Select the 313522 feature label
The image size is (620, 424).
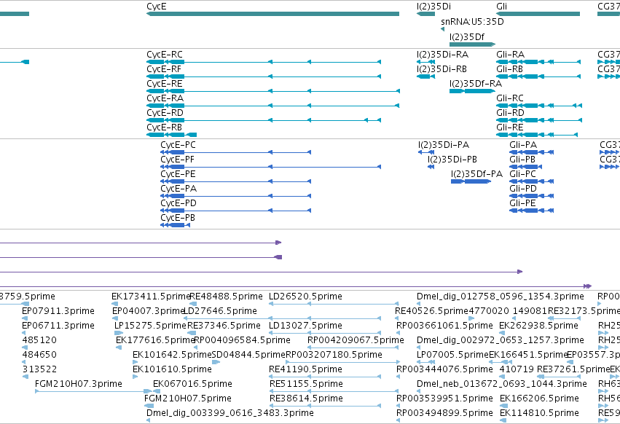pyautogui.click(x=39, y=370)
